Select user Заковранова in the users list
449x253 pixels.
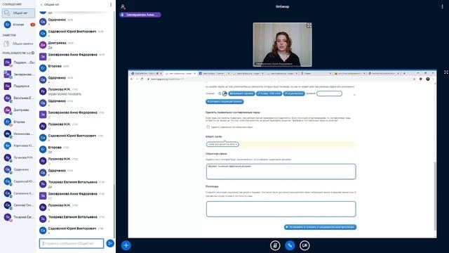point(19,74)
